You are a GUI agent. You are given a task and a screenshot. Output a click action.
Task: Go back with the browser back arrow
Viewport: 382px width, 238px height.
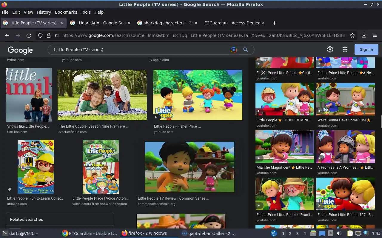(x=7, y=35)
